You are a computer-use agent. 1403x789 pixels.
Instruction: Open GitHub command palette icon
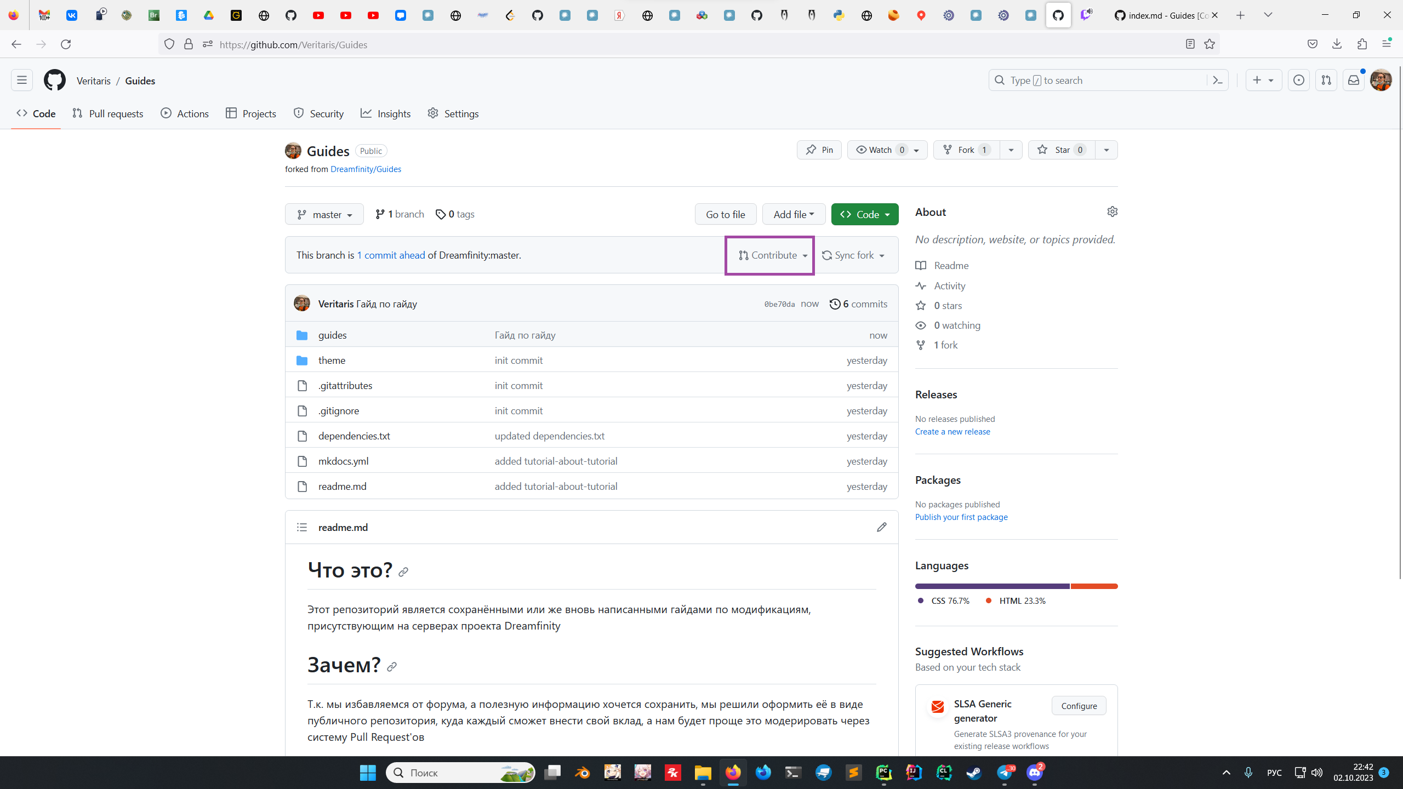click(1217, 81)
